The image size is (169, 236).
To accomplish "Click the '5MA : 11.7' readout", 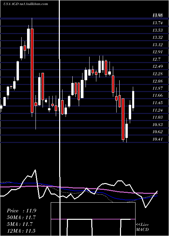I will pyautogui.click(x=20, y=224).
